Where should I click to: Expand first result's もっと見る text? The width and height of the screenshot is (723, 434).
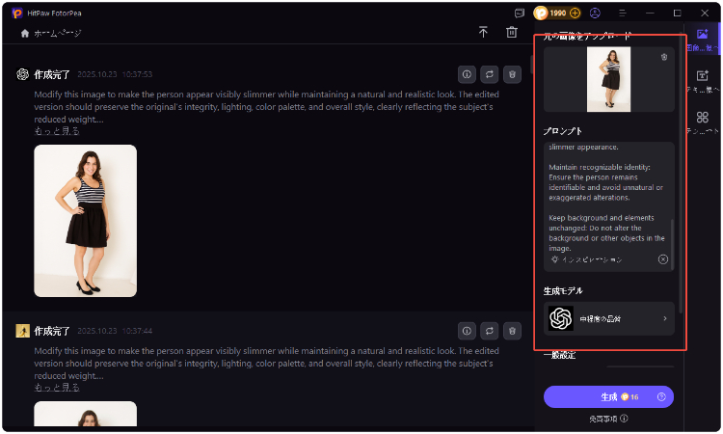point(57,130)
